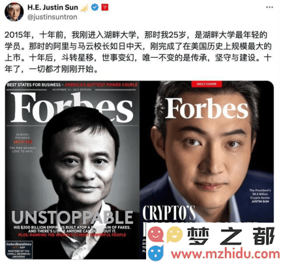
Task: Click the blue verified checkmark badge
Action: tap(95, 7)
